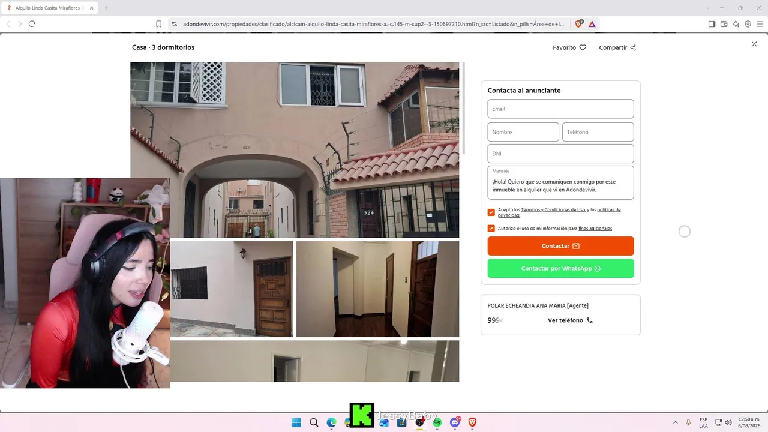Open Windows taskbar Search
The image size is (768, 432).
point(314,422)
